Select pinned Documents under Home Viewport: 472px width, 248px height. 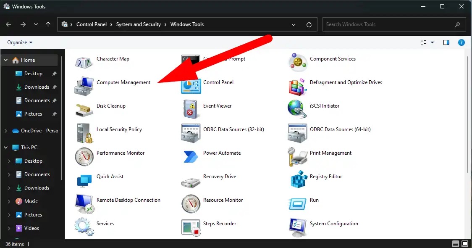click(x=37, y=100)
